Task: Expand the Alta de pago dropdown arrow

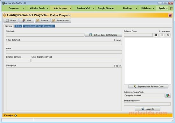Action: click(x=70, y=8)
